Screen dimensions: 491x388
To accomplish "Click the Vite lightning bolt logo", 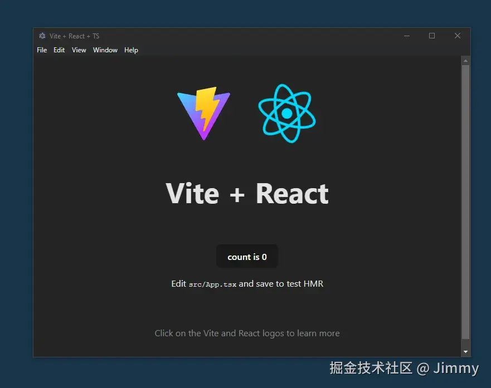I will coord(204,113).
